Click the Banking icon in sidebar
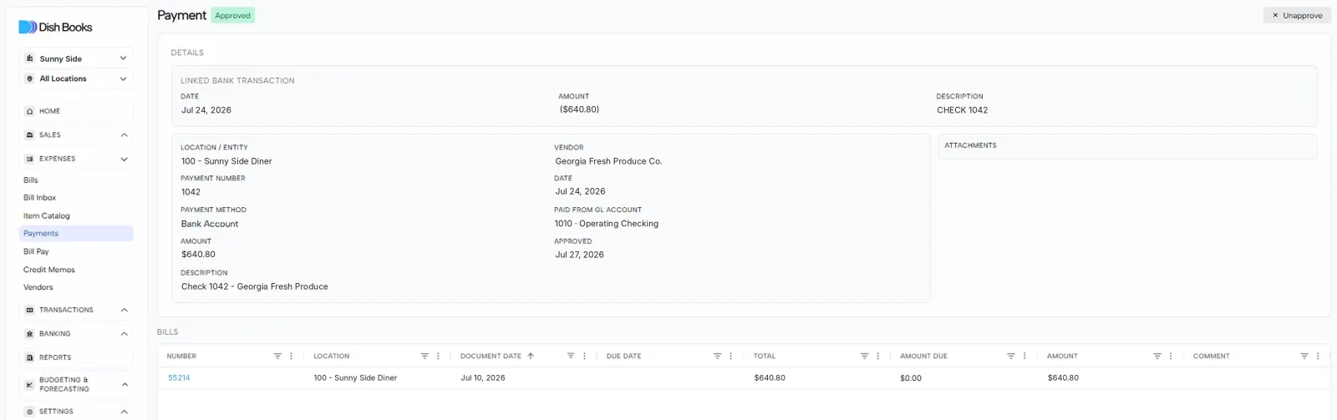This screenshot has height=420, width=1337. tap(30, 334)
